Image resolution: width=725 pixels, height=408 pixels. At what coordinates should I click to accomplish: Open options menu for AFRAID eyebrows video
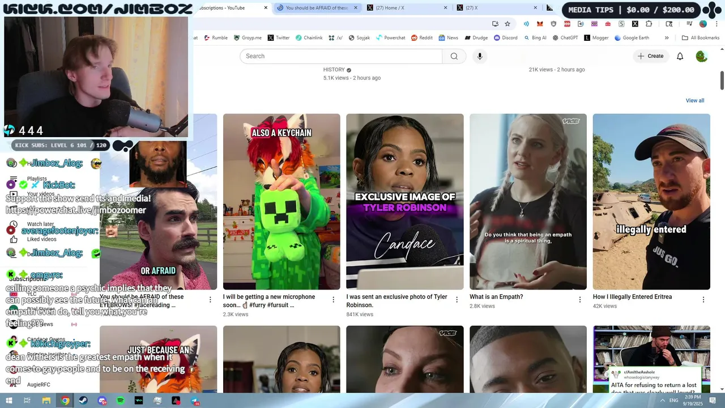tap(210, 300)
